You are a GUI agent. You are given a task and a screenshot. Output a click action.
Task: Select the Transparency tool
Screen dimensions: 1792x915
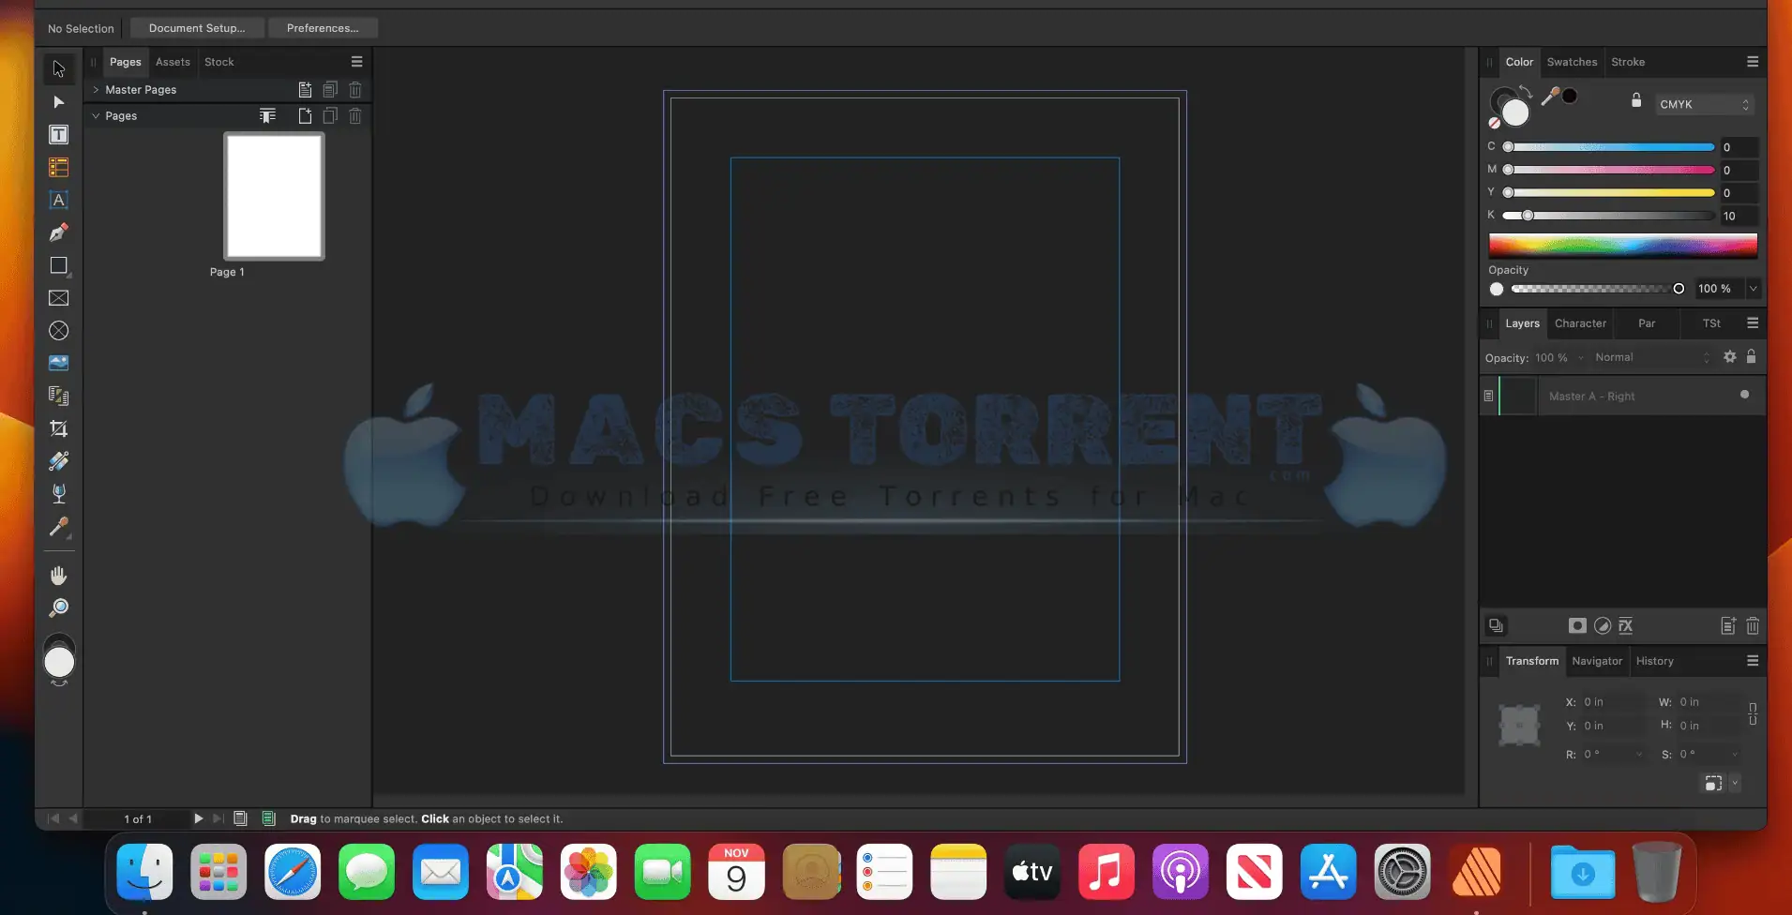[x=59, y=493]
